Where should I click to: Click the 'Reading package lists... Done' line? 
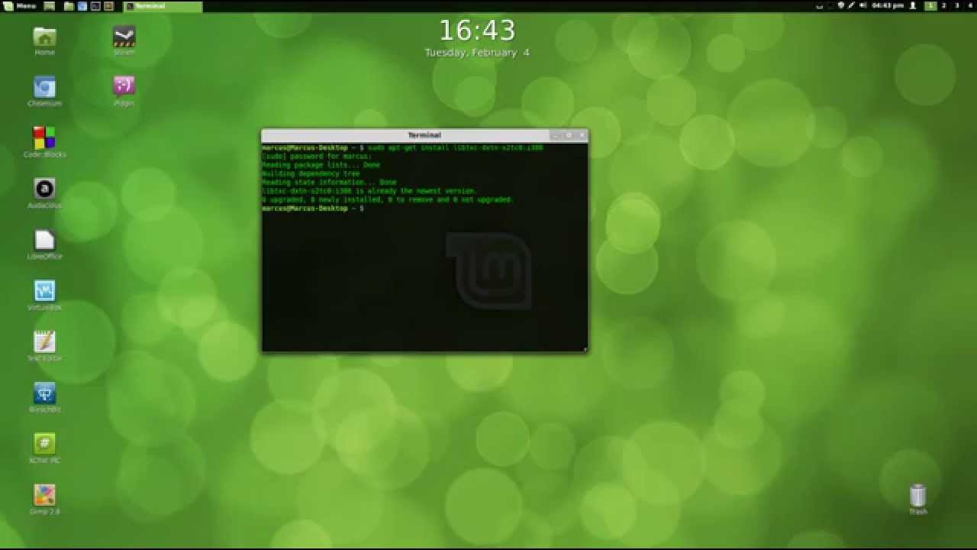tap(321, 165)
